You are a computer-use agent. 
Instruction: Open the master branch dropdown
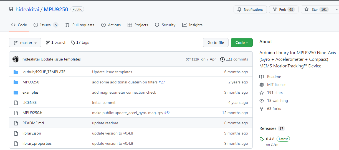point(25,43)
